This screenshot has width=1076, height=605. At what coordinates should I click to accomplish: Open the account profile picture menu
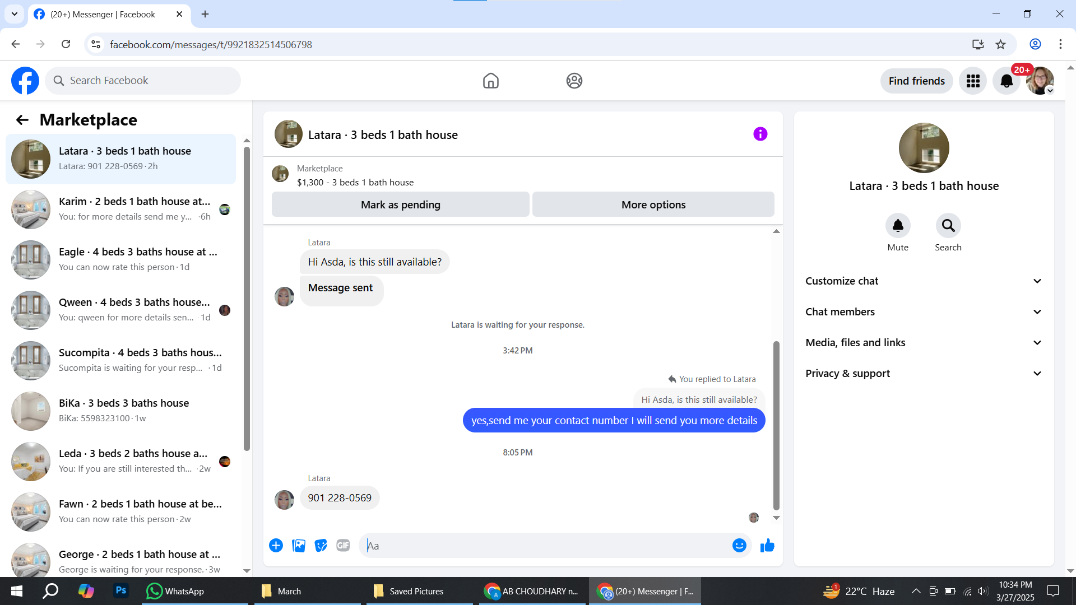[x=1040, y=81]
